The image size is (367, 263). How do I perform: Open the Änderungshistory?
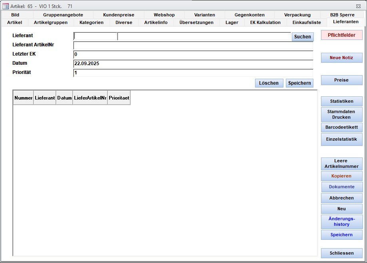pyautogui.click(x=341, y=221)
